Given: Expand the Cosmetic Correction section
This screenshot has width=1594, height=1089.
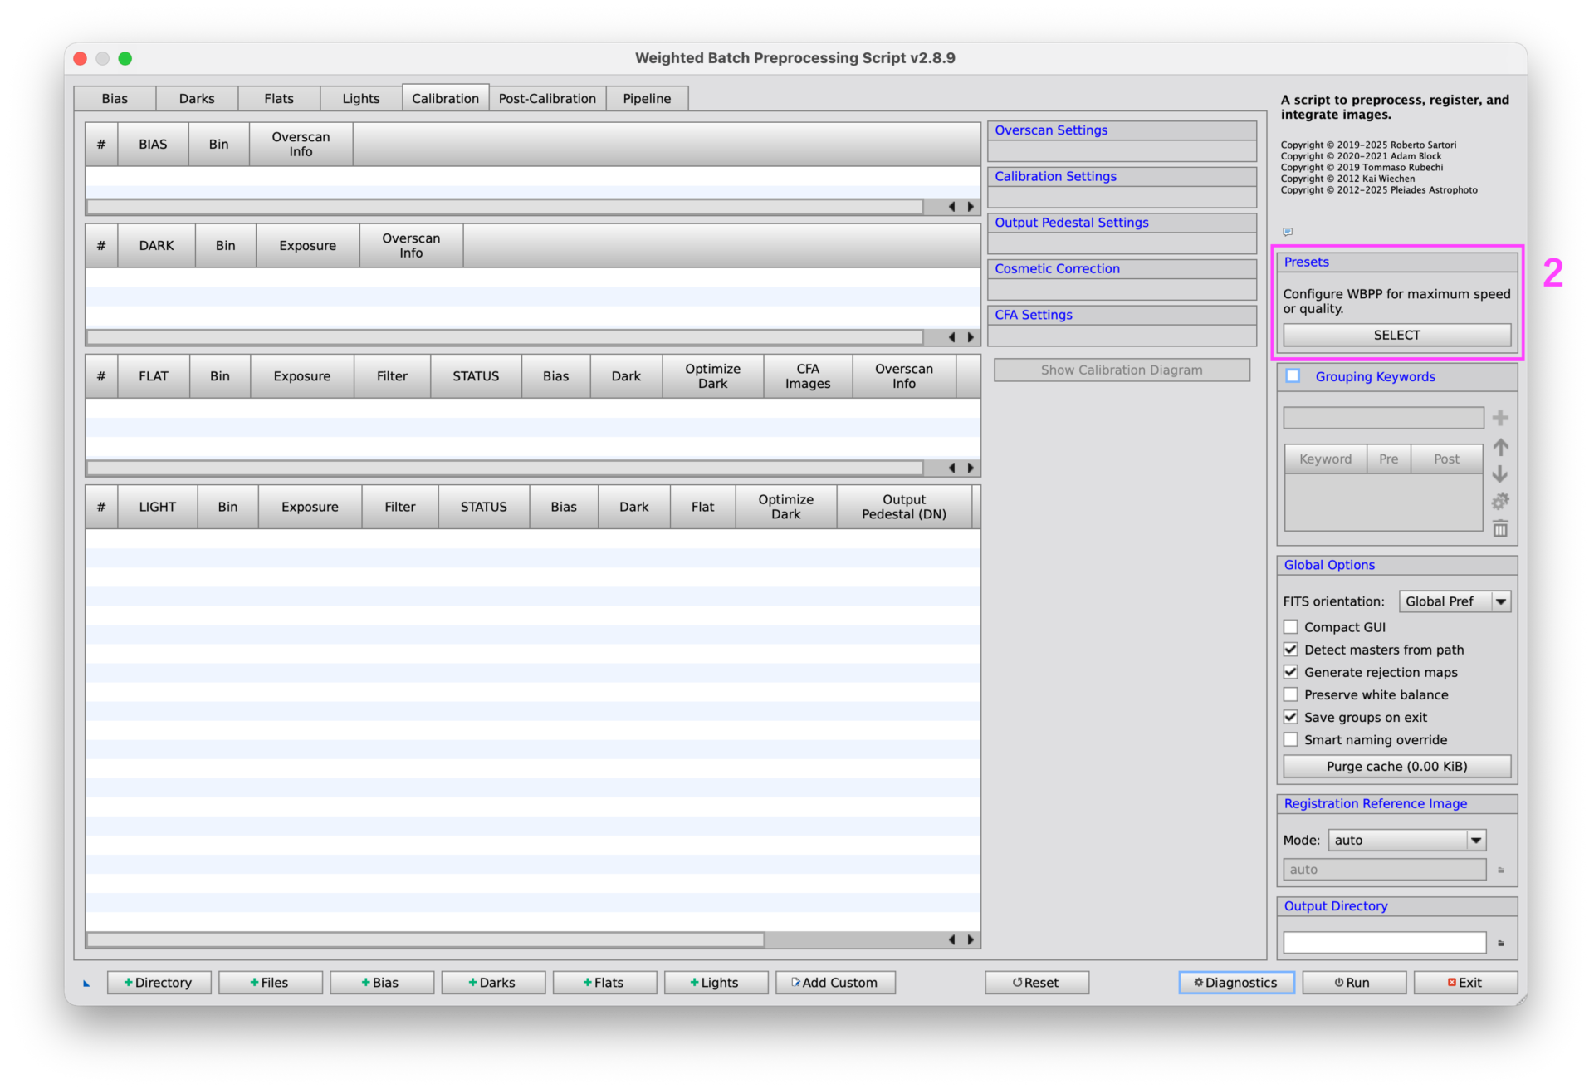Looking at the screenshot, I should pos(1057,268).
